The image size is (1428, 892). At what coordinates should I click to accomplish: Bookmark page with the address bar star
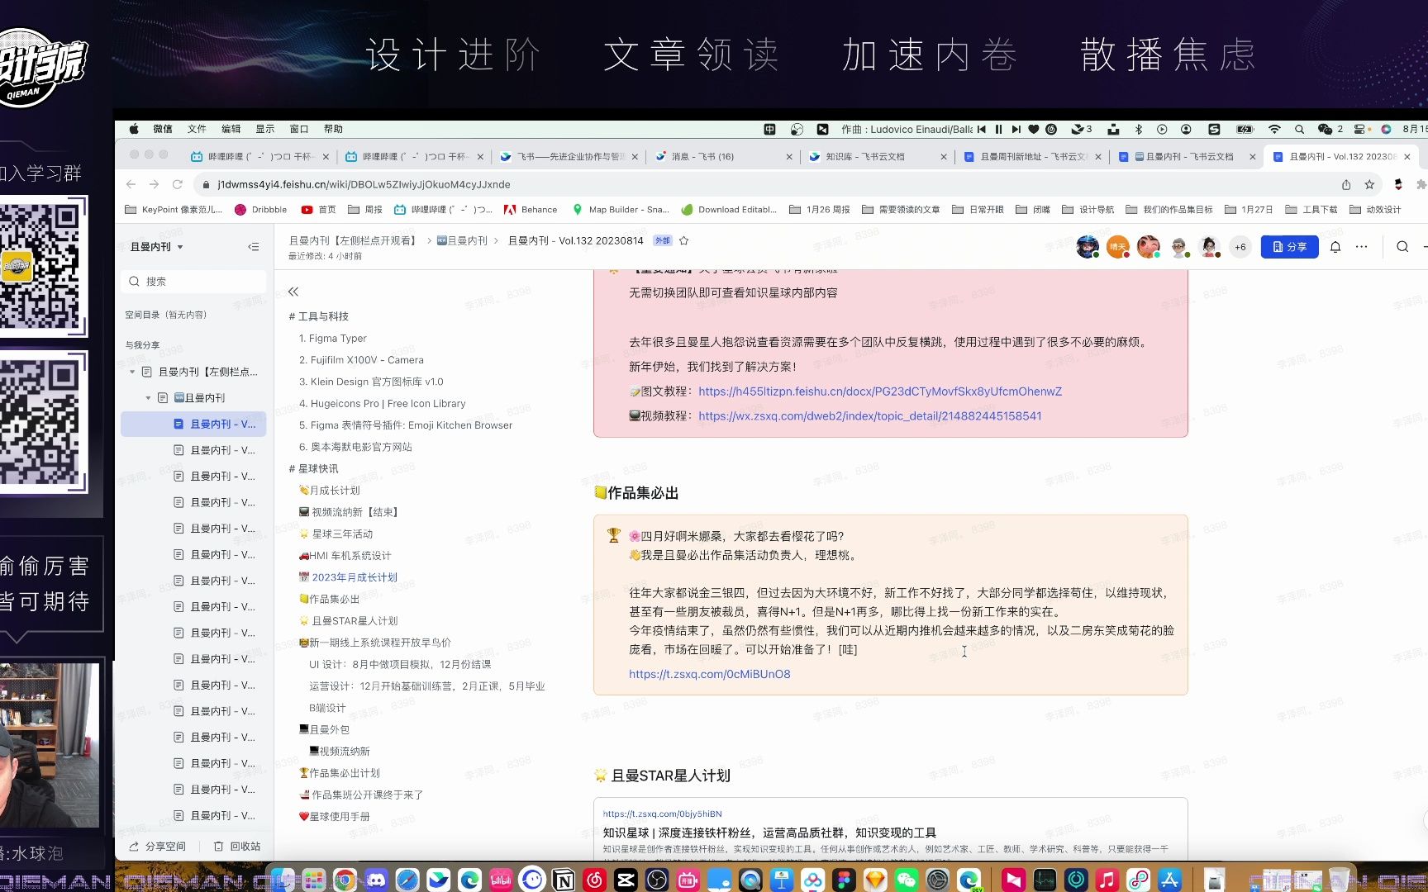coord(1369,184)
